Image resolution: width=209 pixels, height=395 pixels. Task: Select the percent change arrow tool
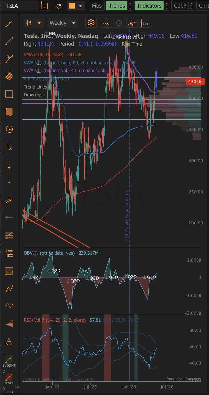(x=9, y=59)
